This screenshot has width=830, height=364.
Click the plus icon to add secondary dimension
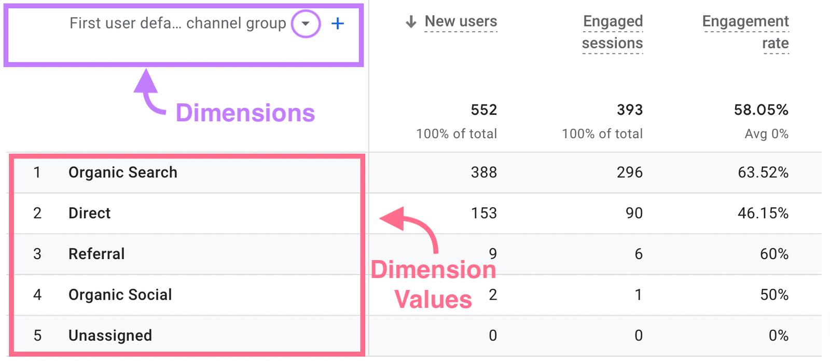[338, 23]
